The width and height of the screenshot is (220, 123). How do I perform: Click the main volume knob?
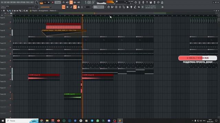pyautogui.click(x=37, y=2)
